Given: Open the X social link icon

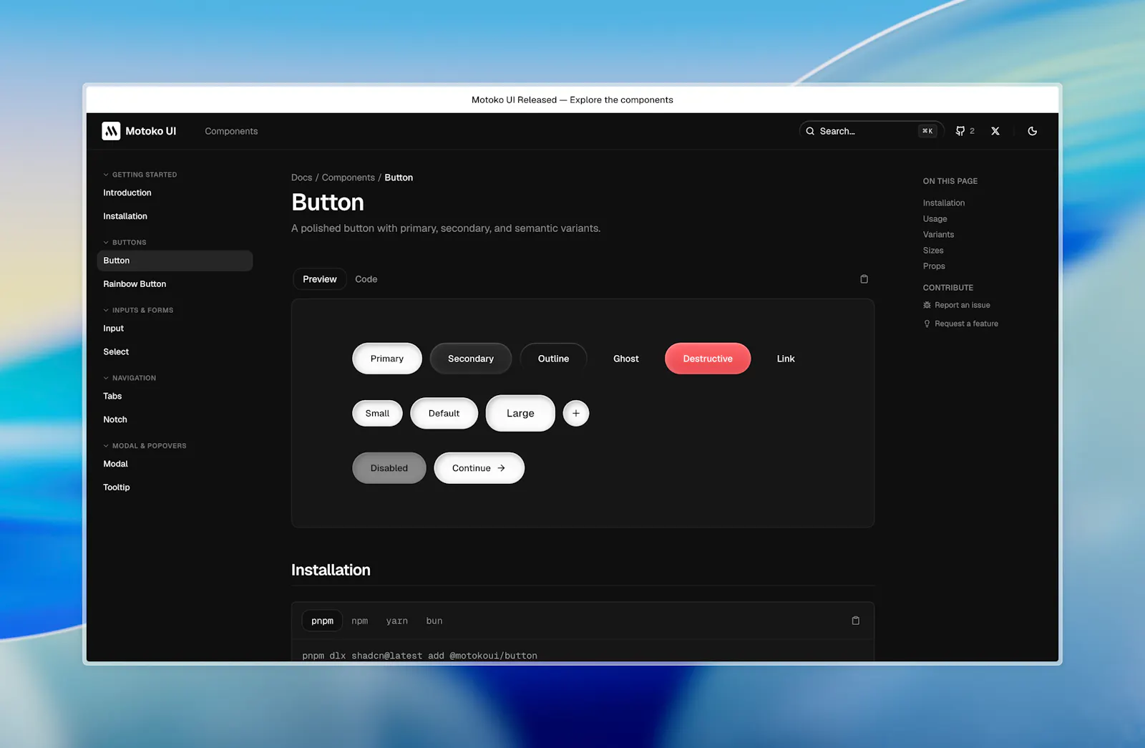Looking at the screenshot, I should click(x=995, y=131).
